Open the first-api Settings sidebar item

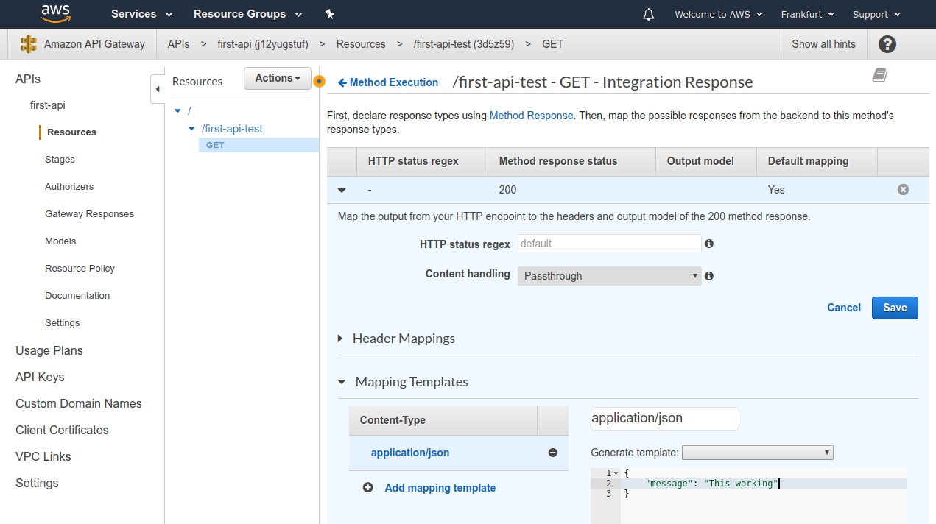pyautogui.click(x=62, y=323)
